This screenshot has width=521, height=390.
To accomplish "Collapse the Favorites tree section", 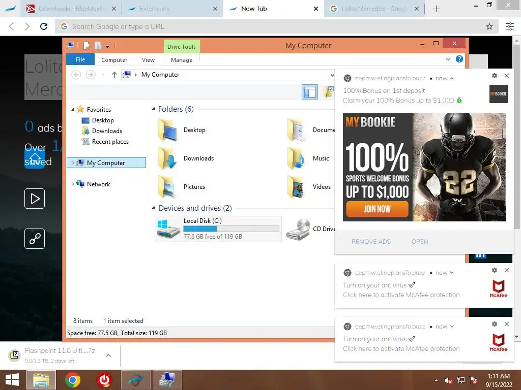I will [73, 110].
